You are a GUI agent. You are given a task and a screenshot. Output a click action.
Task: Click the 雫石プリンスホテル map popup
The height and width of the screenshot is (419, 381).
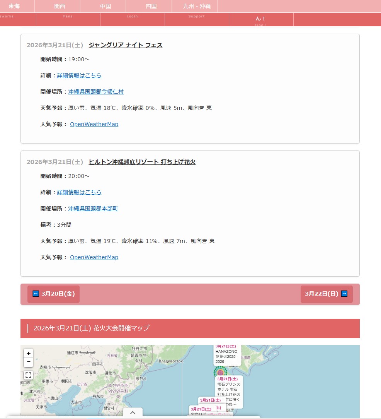[229, 392]
